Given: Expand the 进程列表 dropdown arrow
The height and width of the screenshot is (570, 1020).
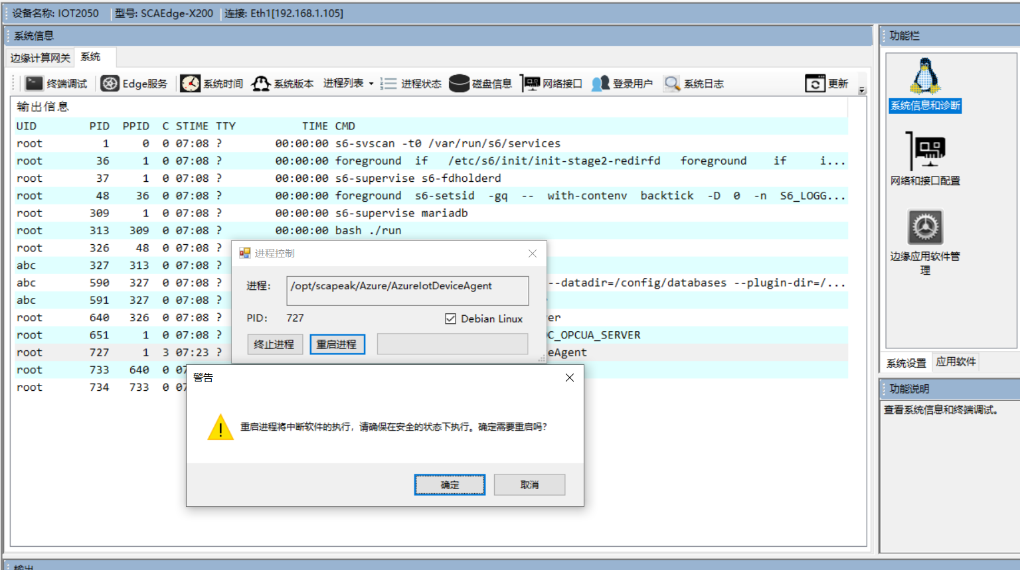Looking at the screenshot, I should click(x=371, y=84).
